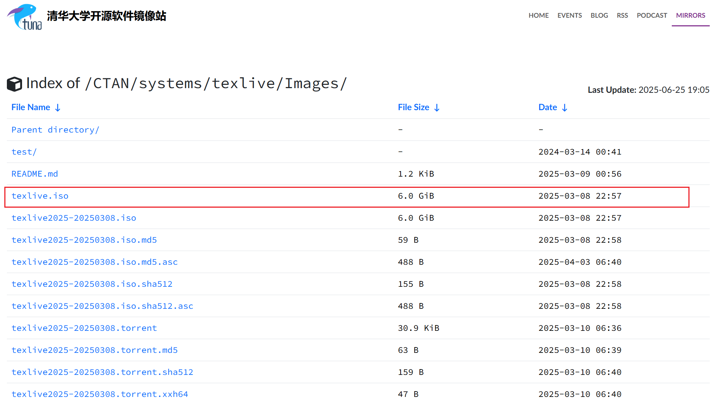Open the PODCAST nav item
The height and width of the screenshot is (398, 713).
point(652,16)
